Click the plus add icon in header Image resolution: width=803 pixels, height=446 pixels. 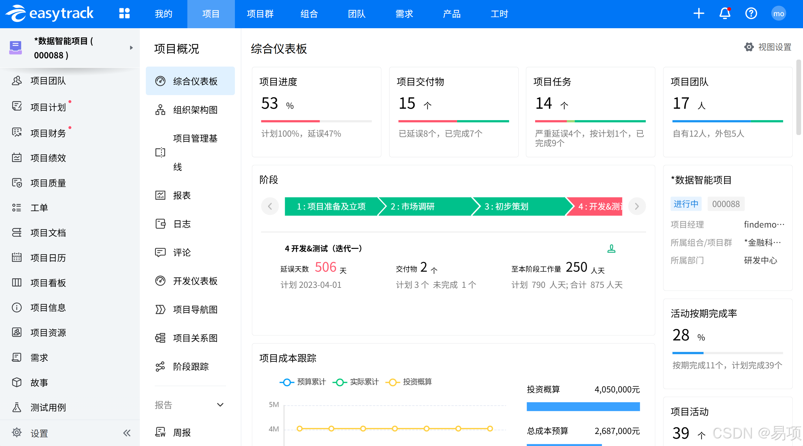tap(699, 14)
